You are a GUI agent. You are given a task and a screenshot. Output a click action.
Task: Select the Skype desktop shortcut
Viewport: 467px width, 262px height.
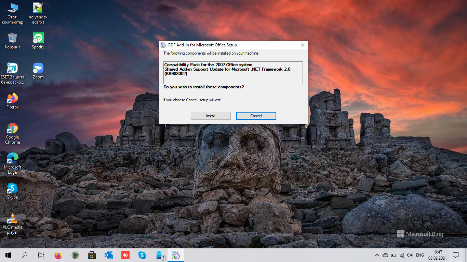tap(12, 191)
